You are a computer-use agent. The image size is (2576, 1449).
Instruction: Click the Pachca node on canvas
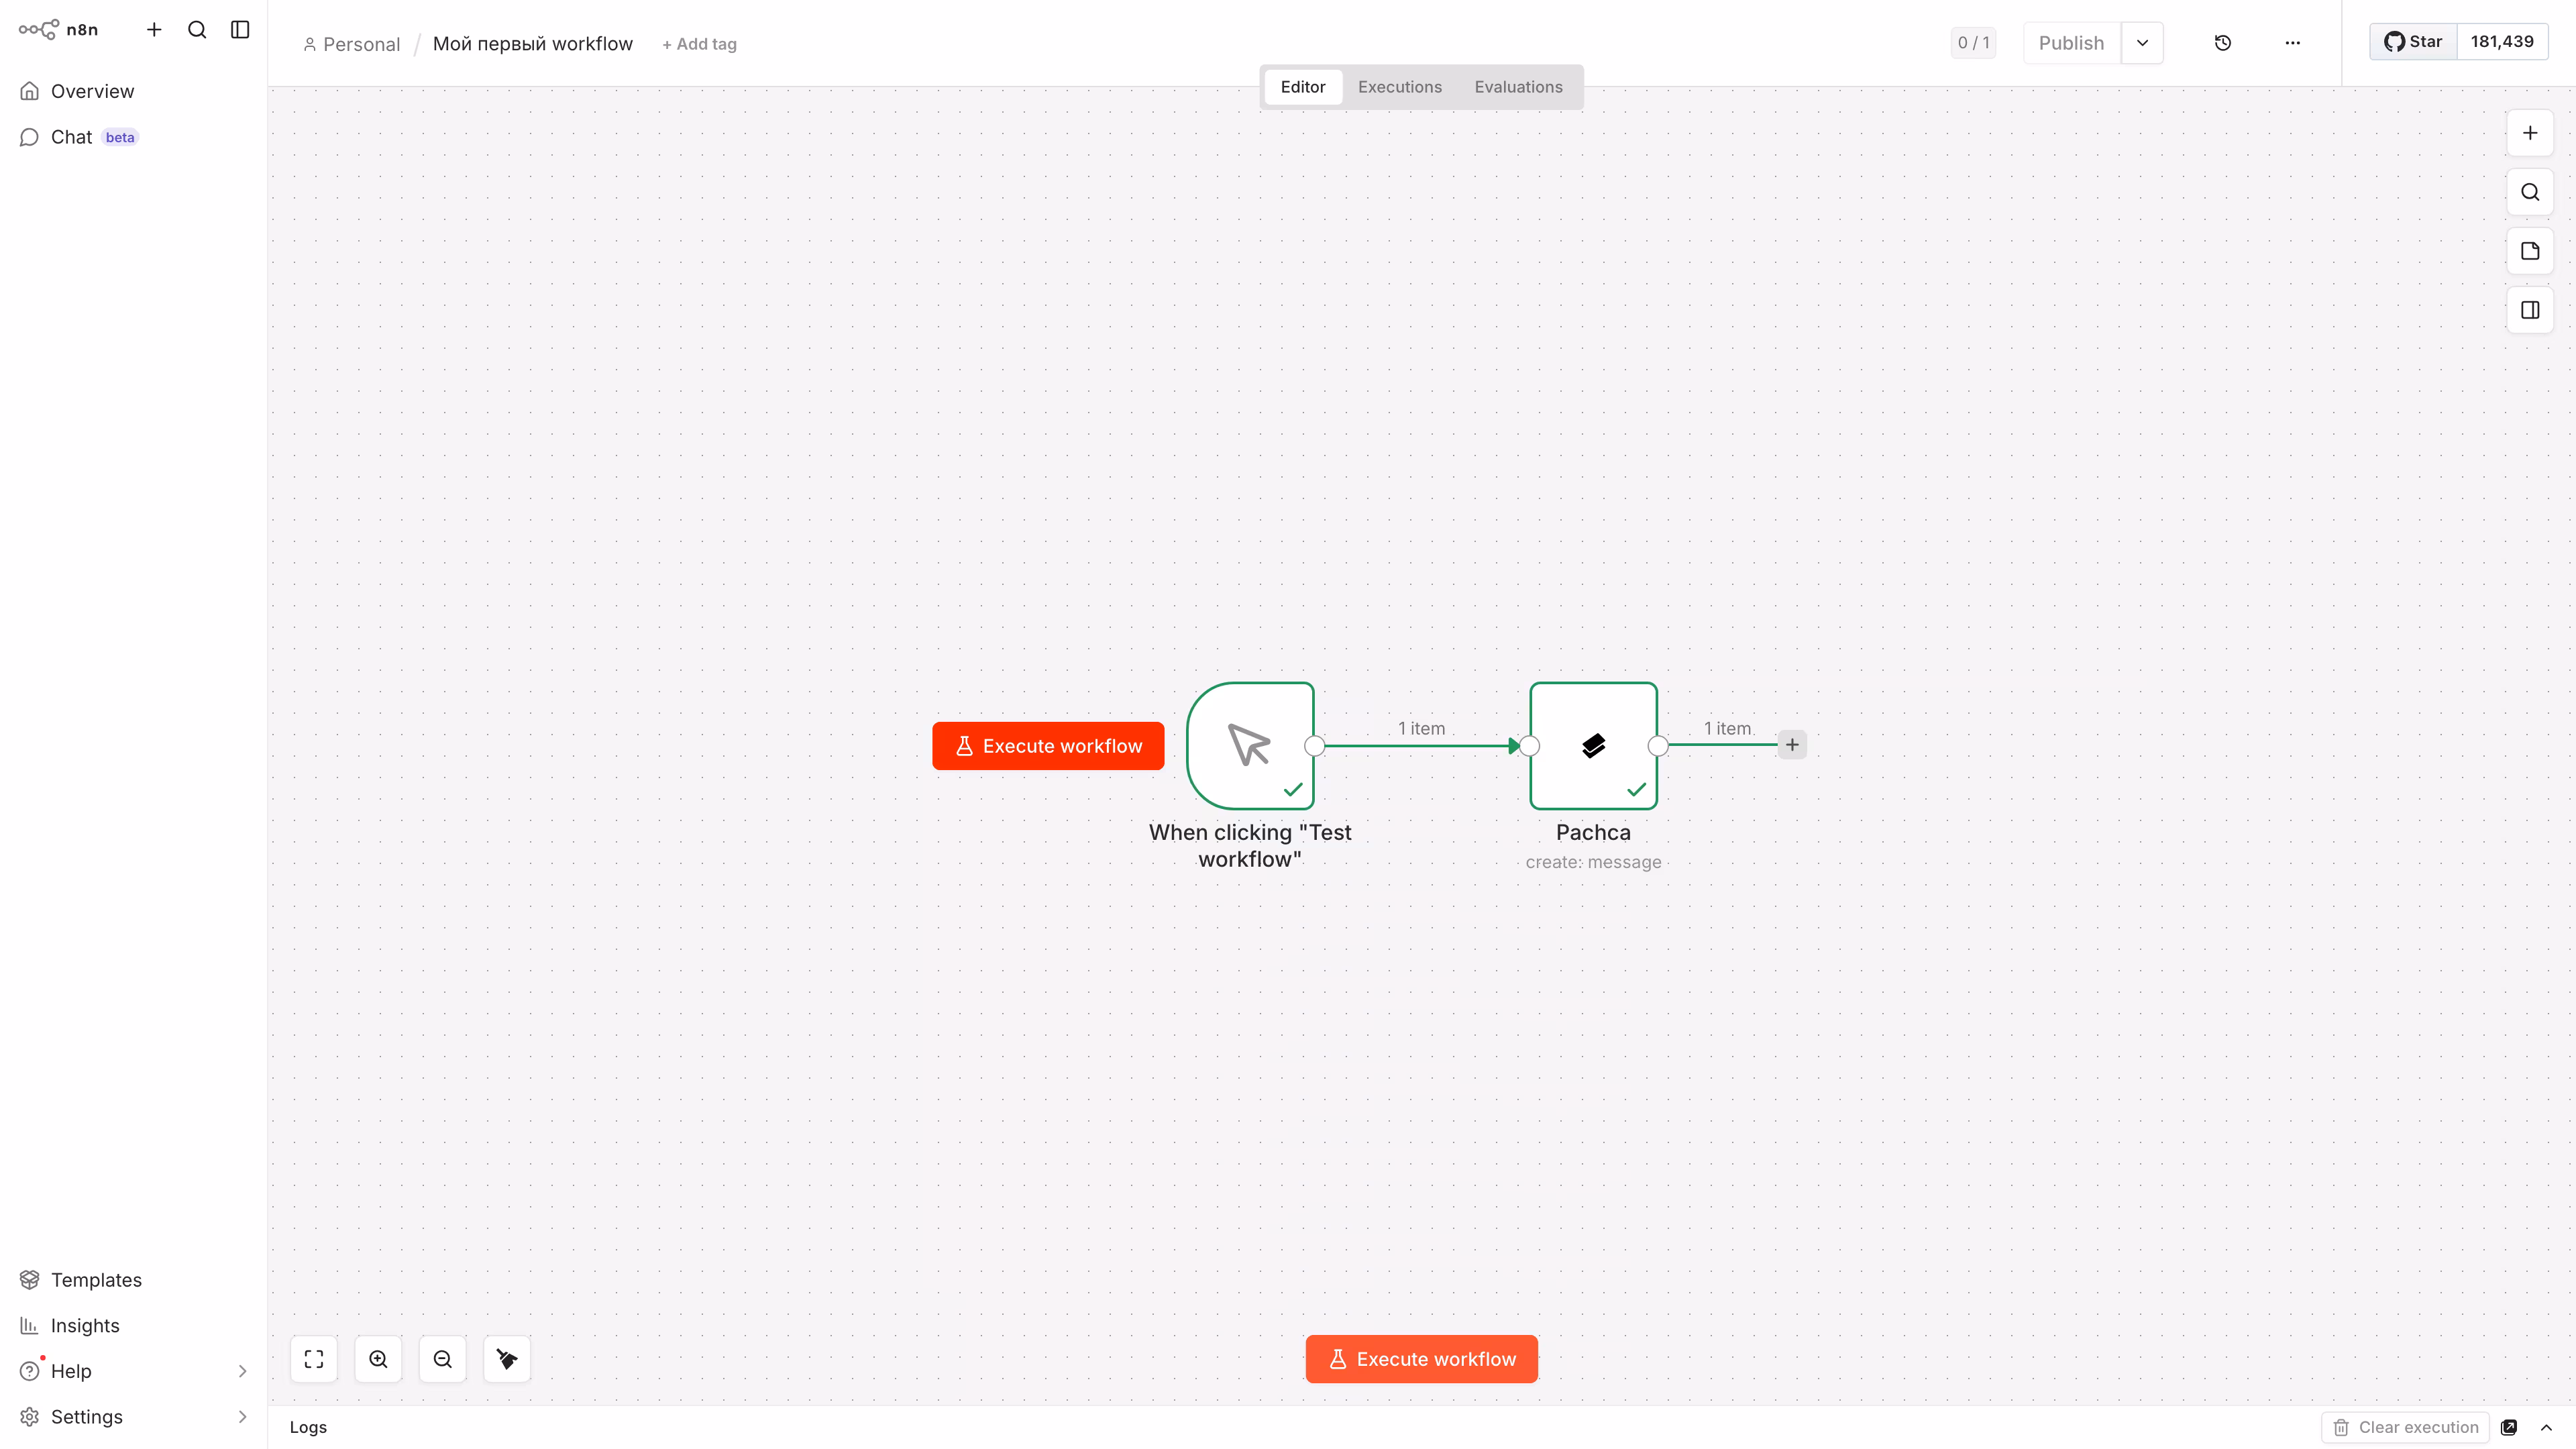pos(1593,745)
